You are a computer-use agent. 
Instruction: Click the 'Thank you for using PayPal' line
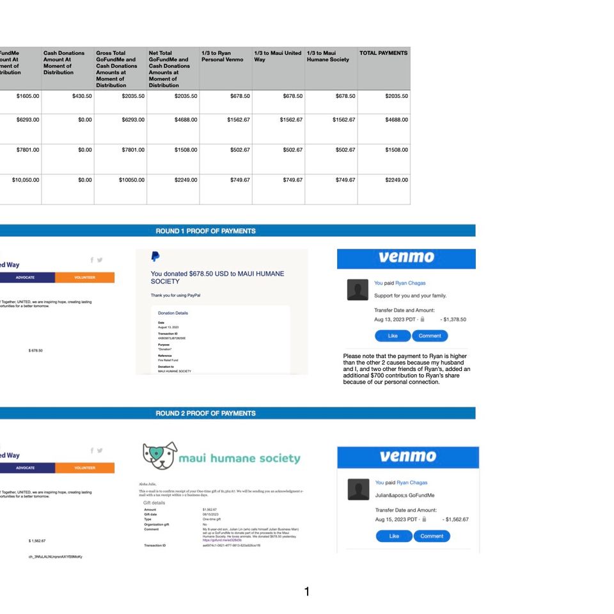click(175, 295)
